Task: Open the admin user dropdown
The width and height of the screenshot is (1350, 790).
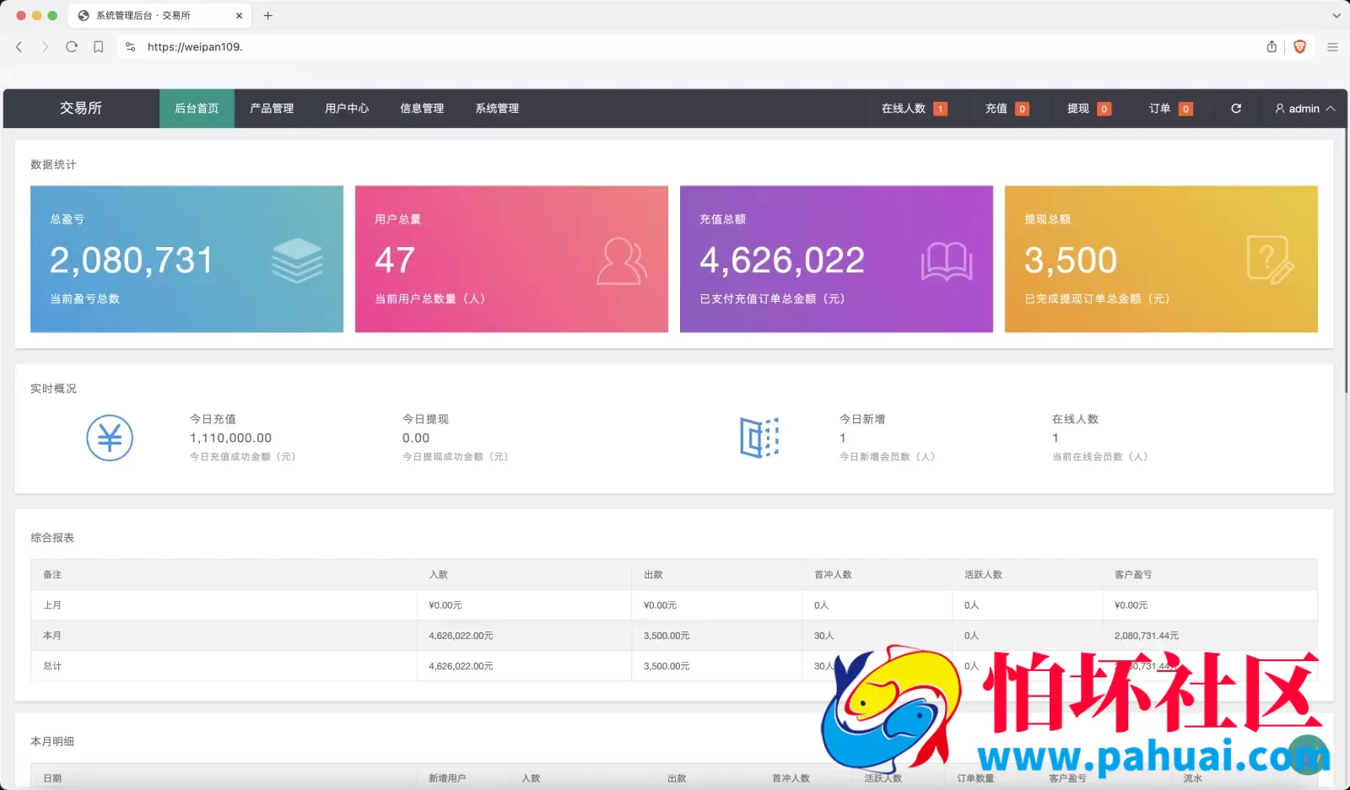Action: point(1304,109)
